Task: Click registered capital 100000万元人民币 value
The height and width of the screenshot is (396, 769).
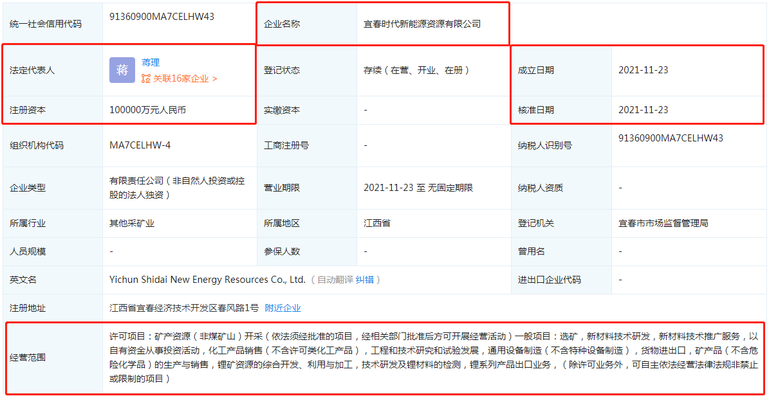Action: 148,110
